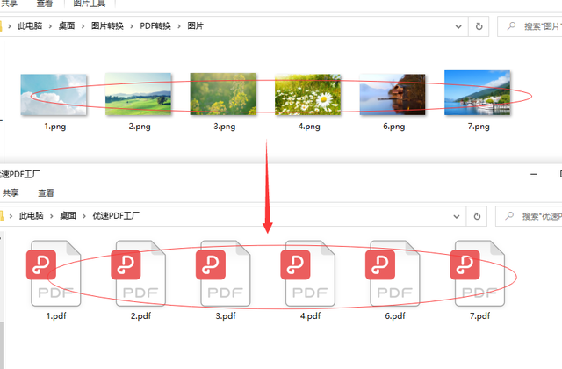This screenshot has width=562, height=369.
Task: Navigate to 此电脑 in 优速PDF工厂 address bar
Action: coord(32,215)
